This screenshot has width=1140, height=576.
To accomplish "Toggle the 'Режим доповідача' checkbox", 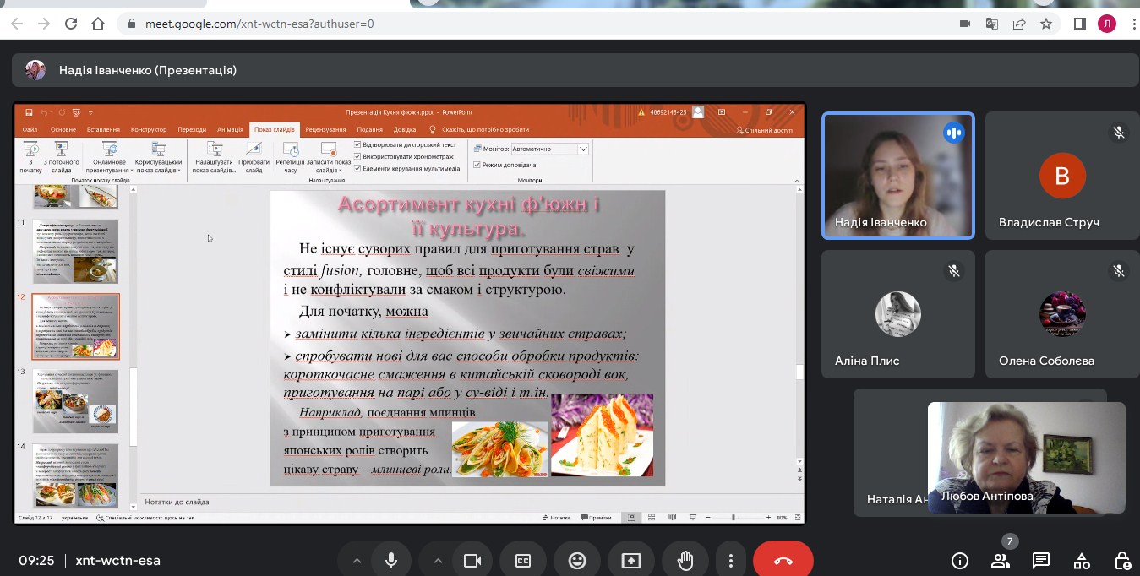I will click(477, 165).
